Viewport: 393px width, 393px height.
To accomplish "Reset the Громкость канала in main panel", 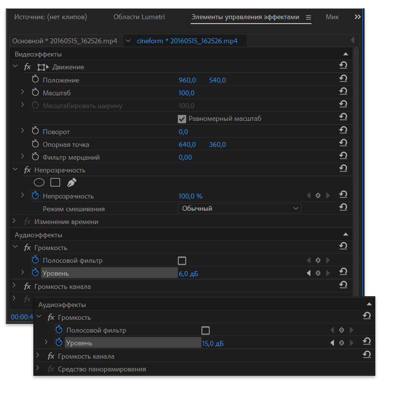I will pos(343,285).
